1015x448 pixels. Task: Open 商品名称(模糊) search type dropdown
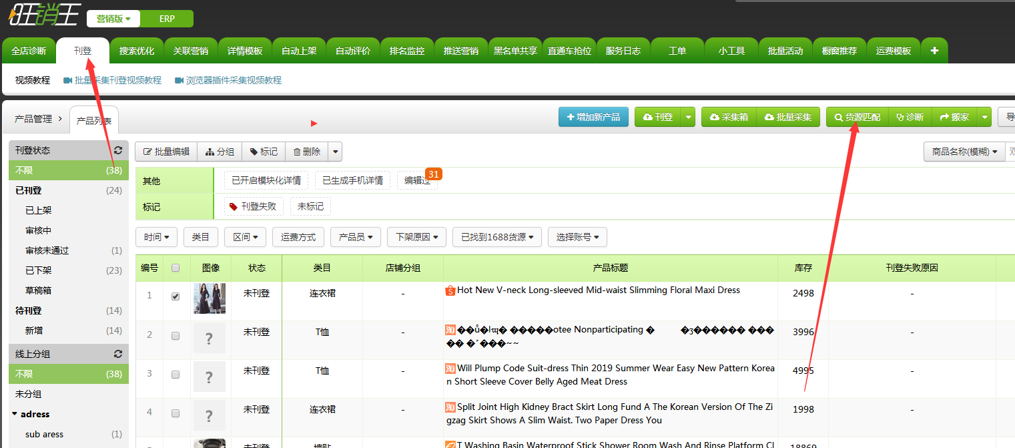pyautogui.click(x=964, y=152)
